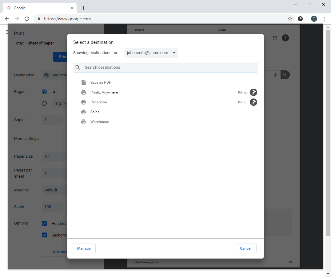This screenshot has width=331, height=277.
Task: Uncheck the Headers option
Action: pos(44,223)
